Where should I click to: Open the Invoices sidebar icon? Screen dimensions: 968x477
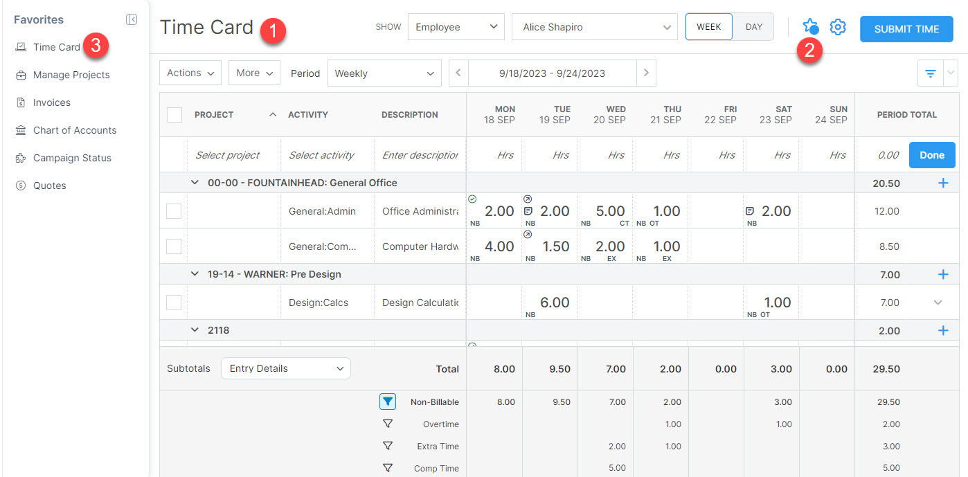[21, 102]
